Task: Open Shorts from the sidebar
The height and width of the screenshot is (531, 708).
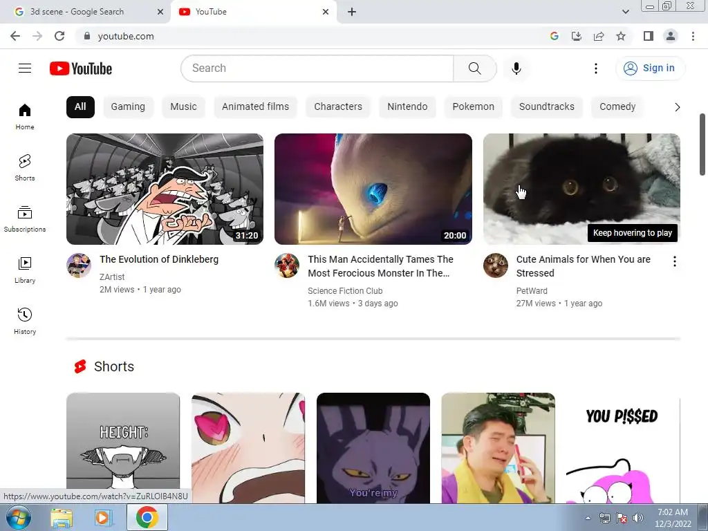Action: point(25,168)
